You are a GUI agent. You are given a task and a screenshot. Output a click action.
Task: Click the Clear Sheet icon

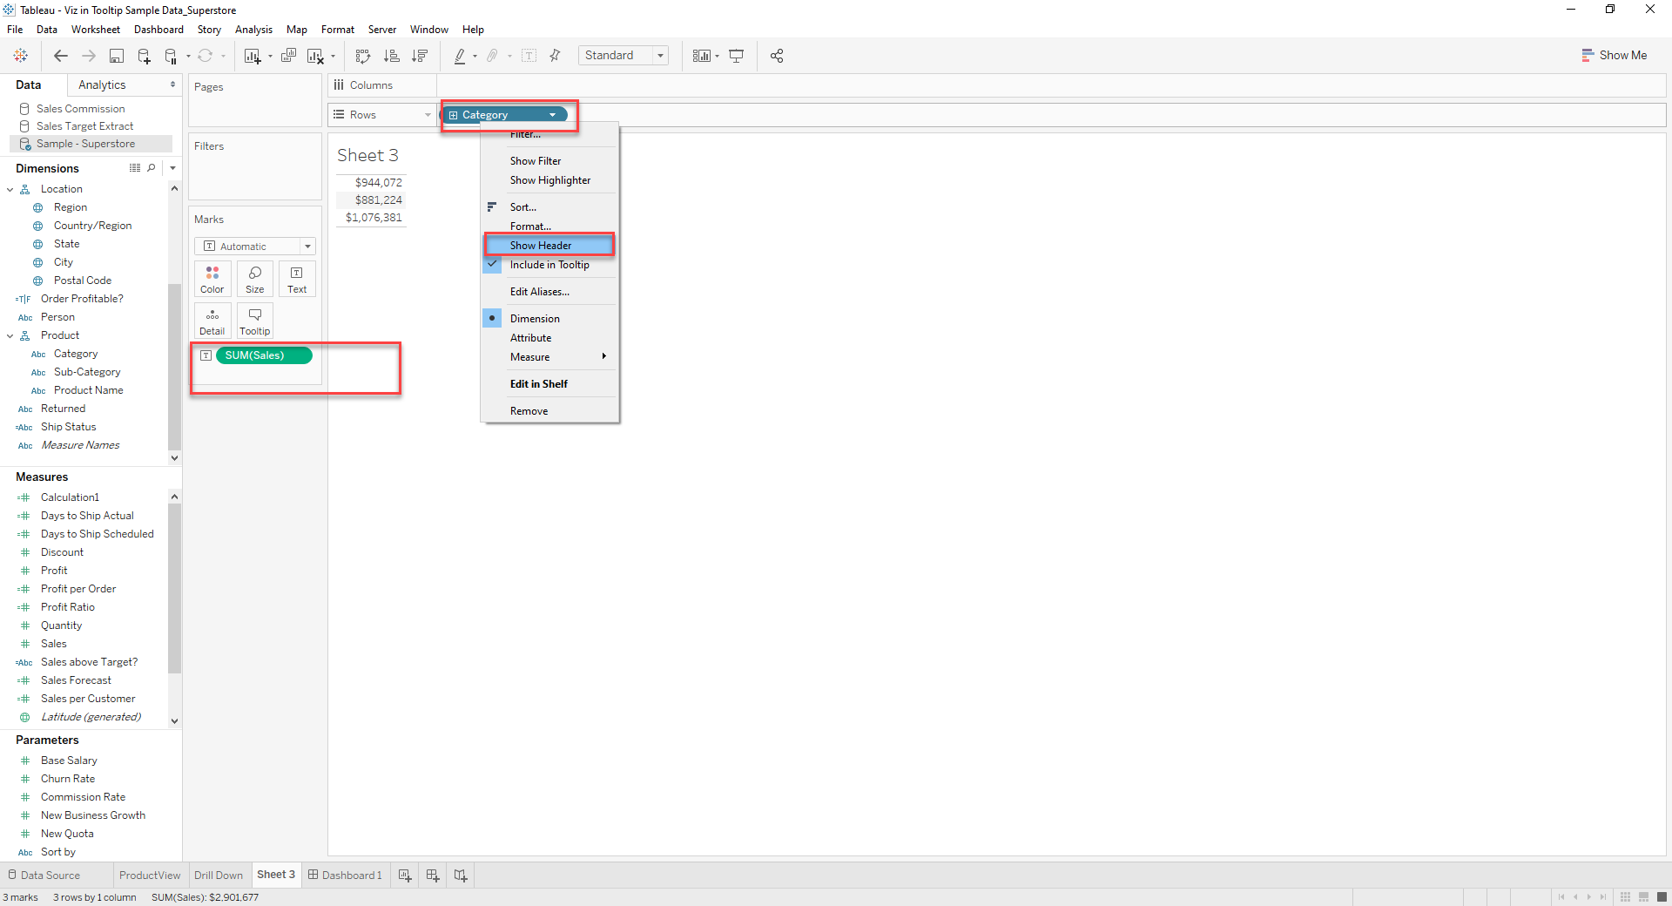[x=315, y=56]
